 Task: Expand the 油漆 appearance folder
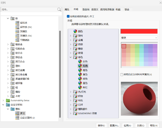pyautogui.click(x=71, y=44)
